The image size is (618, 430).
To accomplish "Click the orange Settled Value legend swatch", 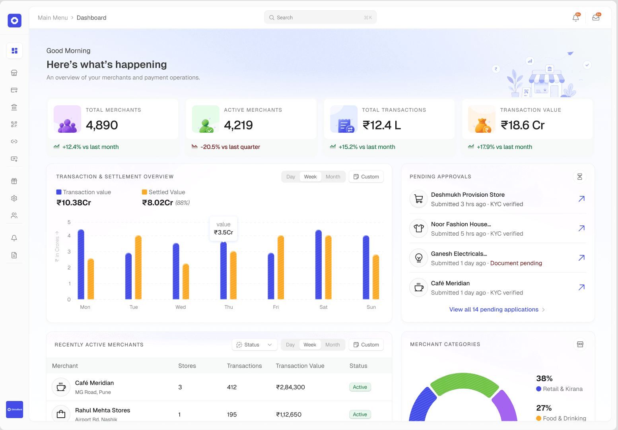I will coord(144,192).
